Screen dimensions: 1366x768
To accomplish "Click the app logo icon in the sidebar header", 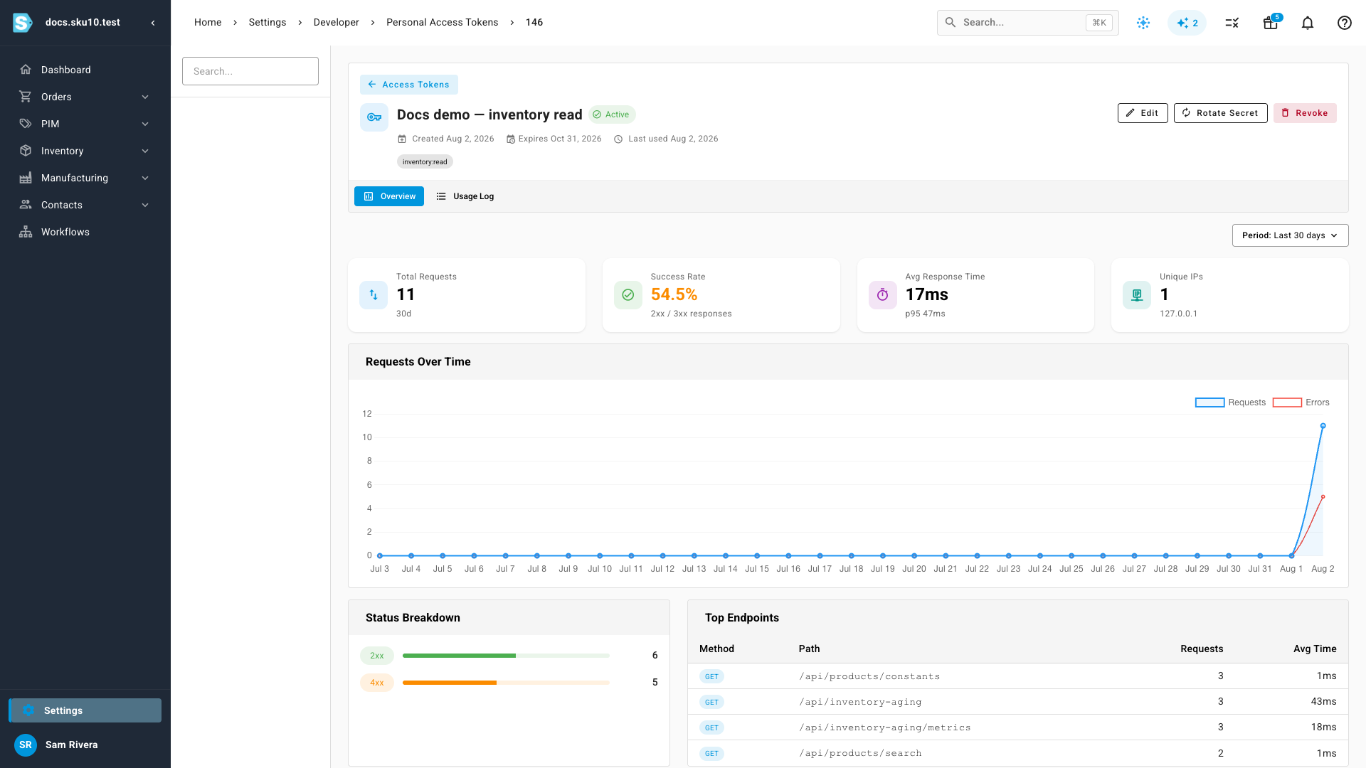I will click(x=23, y=23).
